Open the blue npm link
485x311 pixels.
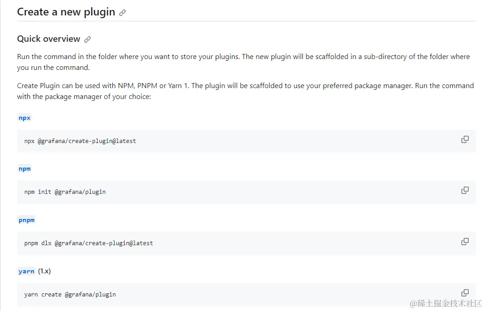point(24,169)
